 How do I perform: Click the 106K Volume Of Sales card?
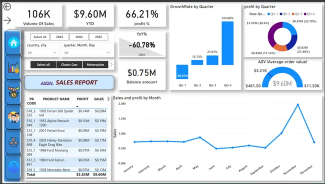(x=38, y=15)
